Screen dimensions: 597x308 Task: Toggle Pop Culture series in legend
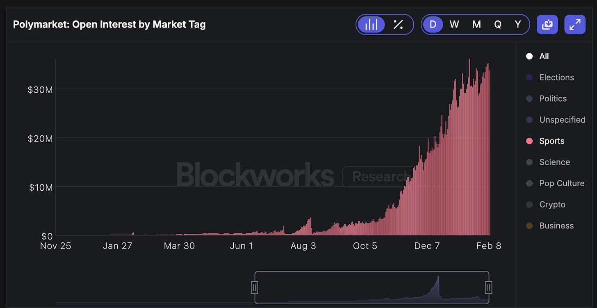555,183
